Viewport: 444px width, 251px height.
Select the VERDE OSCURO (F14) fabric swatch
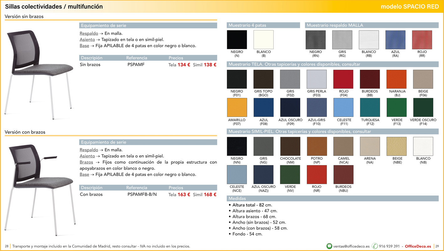423,108
